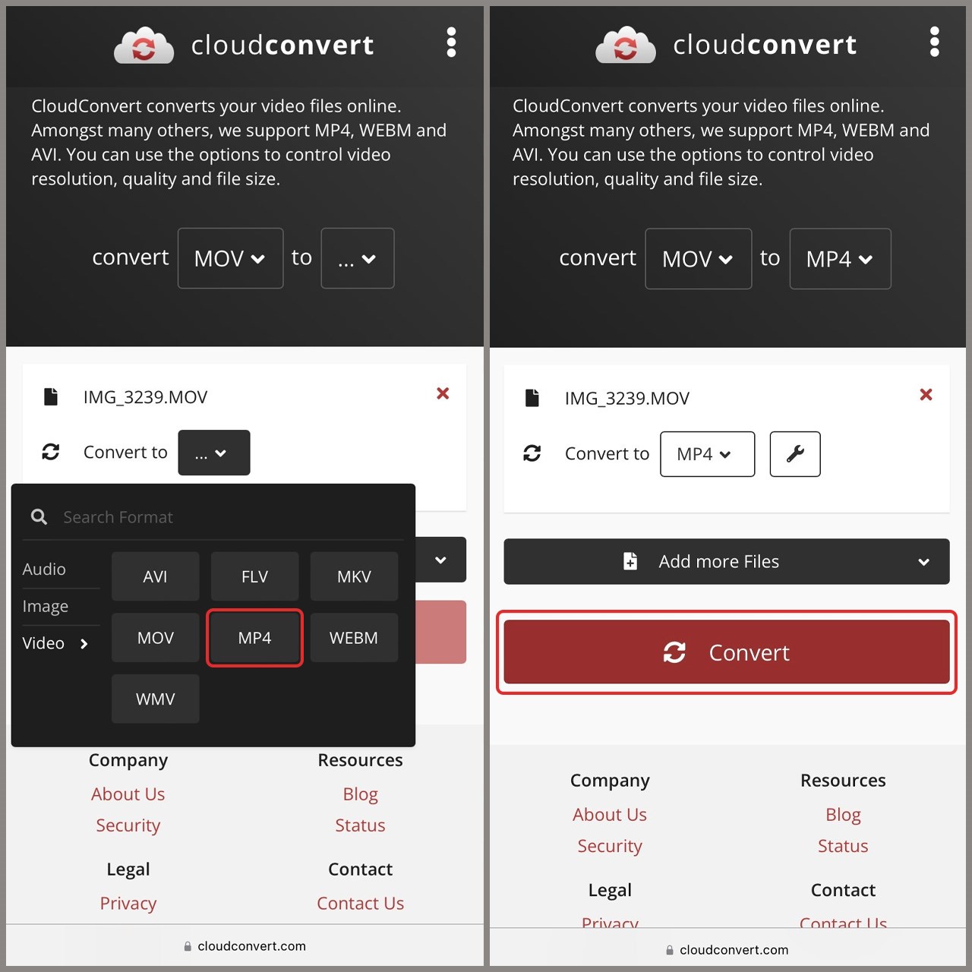Image resolution: width=972 pixels, height=972 pixels.
Task: Click search magnifier icon in format popup
Action: [39, 517]
